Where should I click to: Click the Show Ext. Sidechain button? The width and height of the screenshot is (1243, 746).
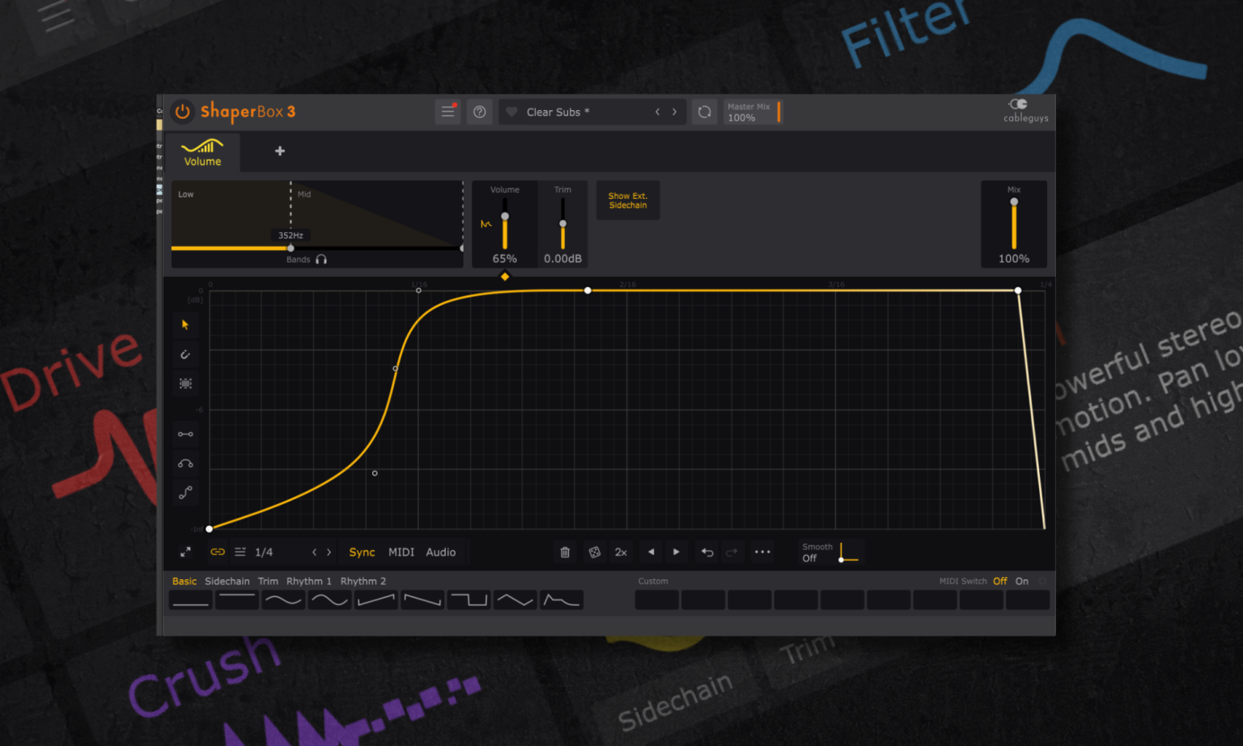tap(627, 200)
